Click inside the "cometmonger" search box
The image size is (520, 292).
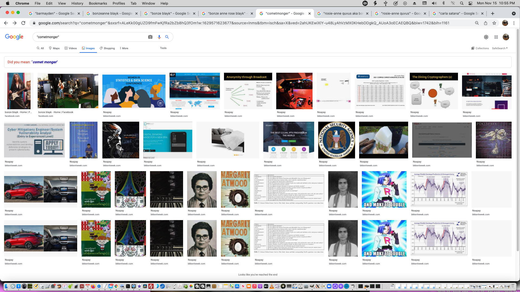coord(91,37)
